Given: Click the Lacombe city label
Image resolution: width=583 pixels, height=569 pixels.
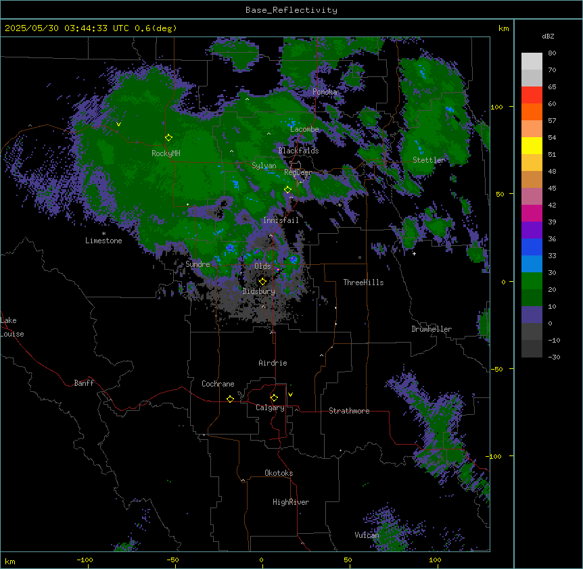Looking at the screenshot, I should [x=304, y=129].
